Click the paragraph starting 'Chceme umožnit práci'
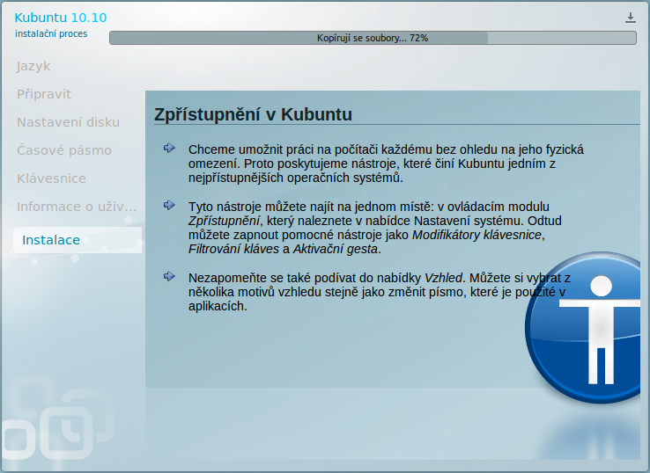This screenshot has width=650, height=473. pos(386,164)
